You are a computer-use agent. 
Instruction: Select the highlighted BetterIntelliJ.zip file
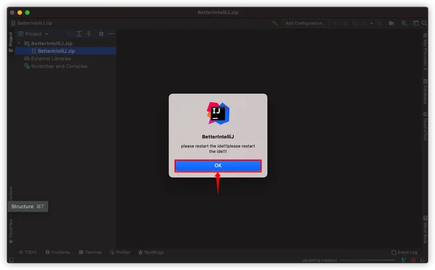point(65,51)
